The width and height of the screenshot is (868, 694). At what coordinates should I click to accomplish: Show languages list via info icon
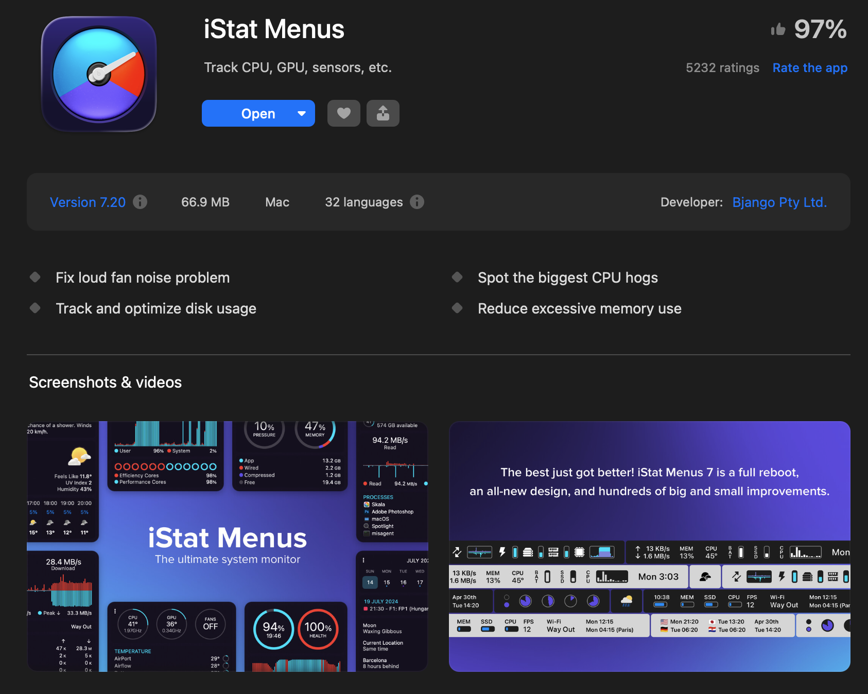(x=417, y=202)
